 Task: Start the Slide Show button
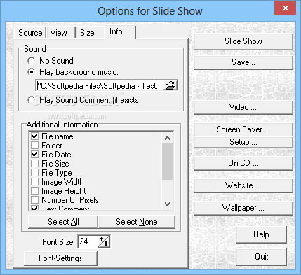(x=243, y=41)
